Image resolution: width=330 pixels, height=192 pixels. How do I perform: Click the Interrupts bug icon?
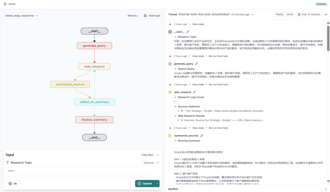(x=145, y=16)
